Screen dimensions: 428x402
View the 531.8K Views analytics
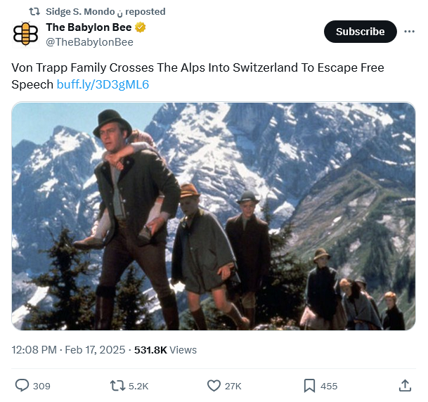click(165, 349)
